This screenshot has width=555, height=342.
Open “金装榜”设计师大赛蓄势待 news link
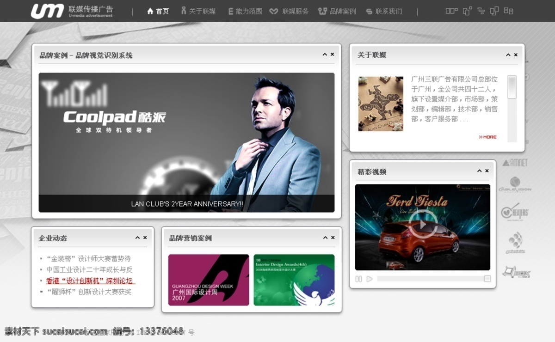(x=89, y=258)
